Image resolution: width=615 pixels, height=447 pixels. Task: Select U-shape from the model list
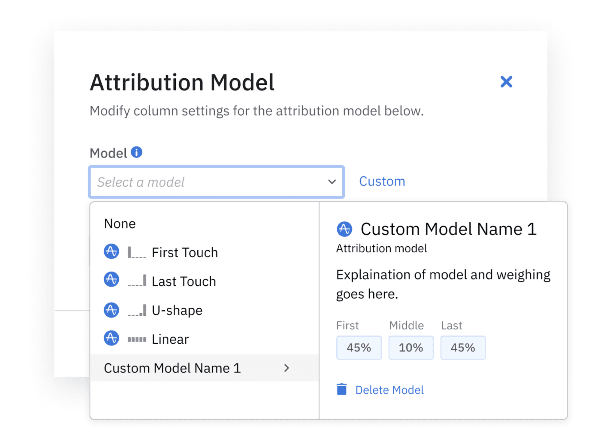177,310
